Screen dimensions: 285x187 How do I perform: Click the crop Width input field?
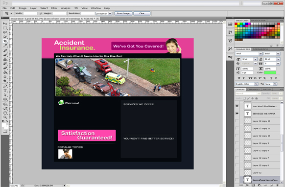click(x=30, y=13)
